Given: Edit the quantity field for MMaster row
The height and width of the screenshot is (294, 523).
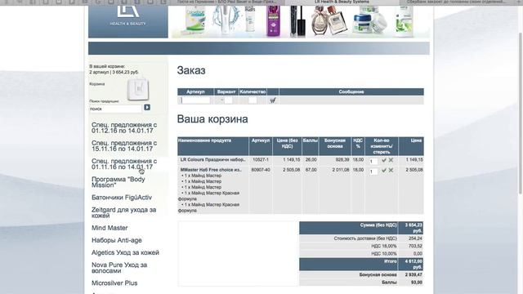Looking at the screenshot, I should (373, 171).
